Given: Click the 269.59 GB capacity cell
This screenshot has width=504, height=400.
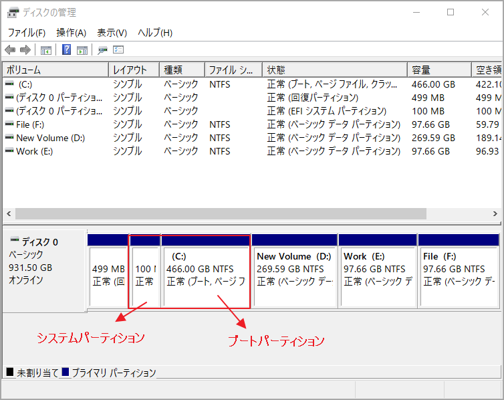Looking at the screenshot, I should pyautogui.click(x=433, y=138).
